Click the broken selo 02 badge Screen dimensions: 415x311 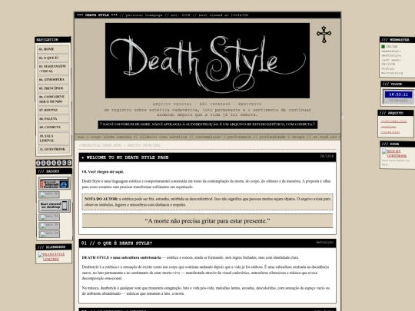pos(49,195)
